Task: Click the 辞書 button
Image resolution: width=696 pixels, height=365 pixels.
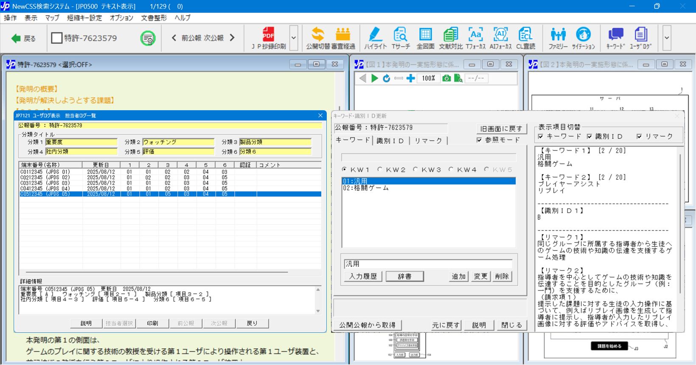Action: pos(404,276)
